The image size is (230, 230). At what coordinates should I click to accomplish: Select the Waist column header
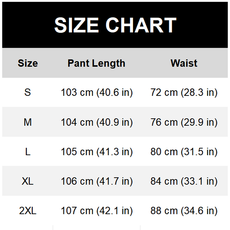[x=184, y=63]
